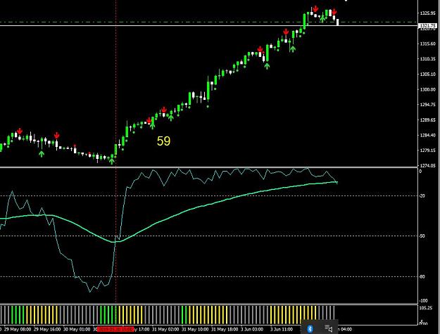Click the 1325.95 price scale value

428,13
